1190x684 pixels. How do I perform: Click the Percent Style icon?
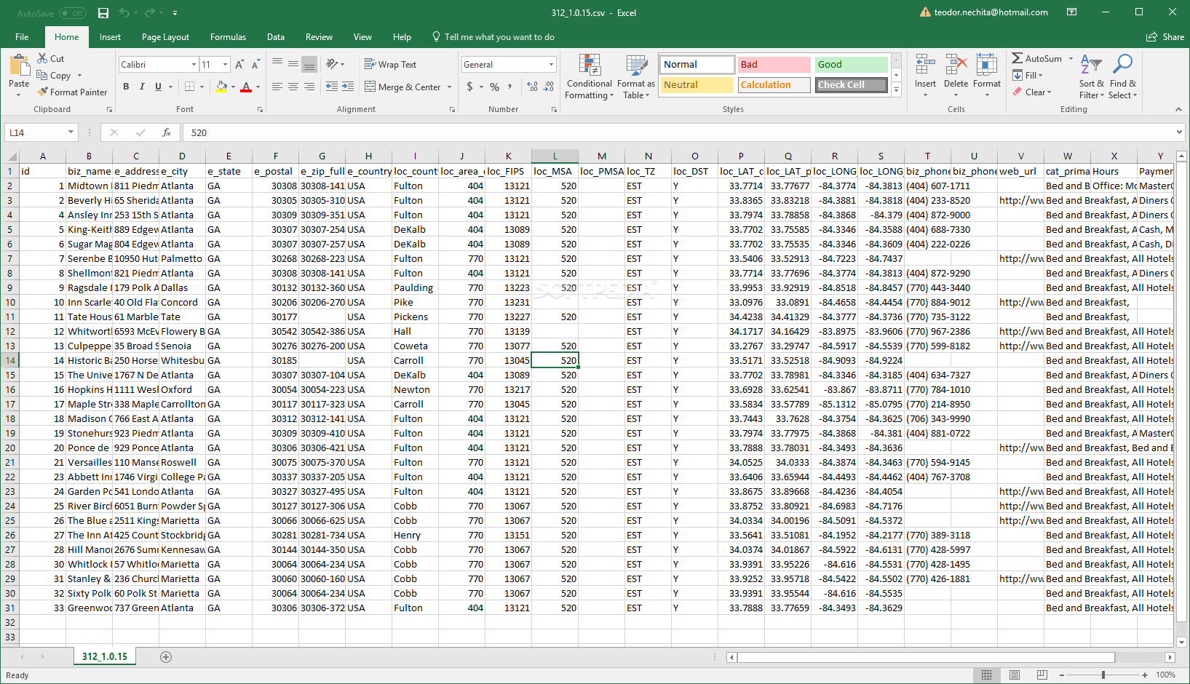pos(494,87)
